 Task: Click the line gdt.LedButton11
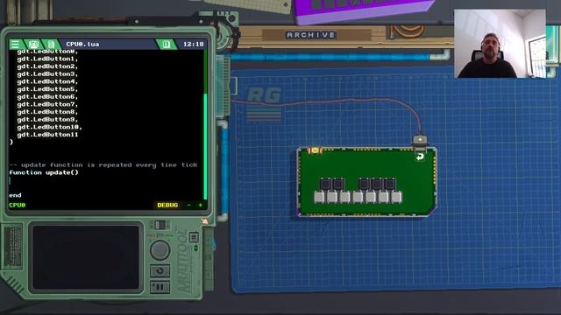click(47, 135)
